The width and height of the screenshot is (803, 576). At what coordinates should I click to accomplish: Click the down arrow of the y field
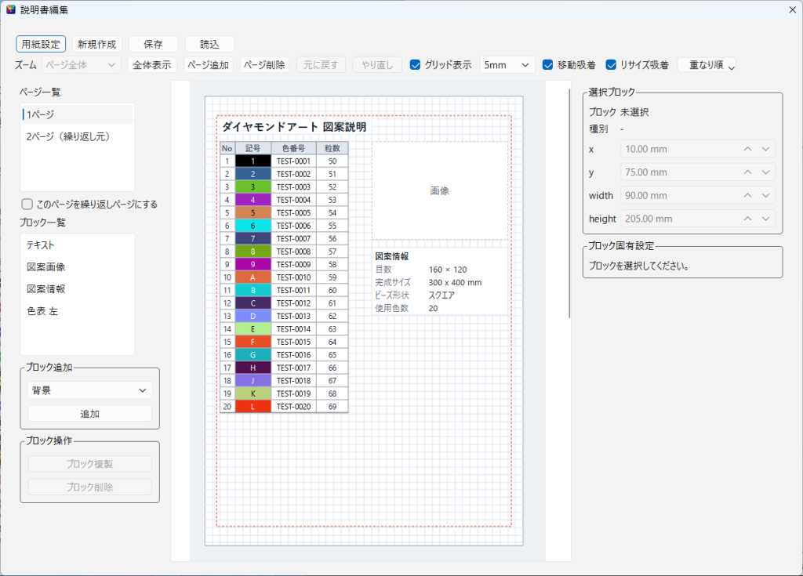coord(765,172)
